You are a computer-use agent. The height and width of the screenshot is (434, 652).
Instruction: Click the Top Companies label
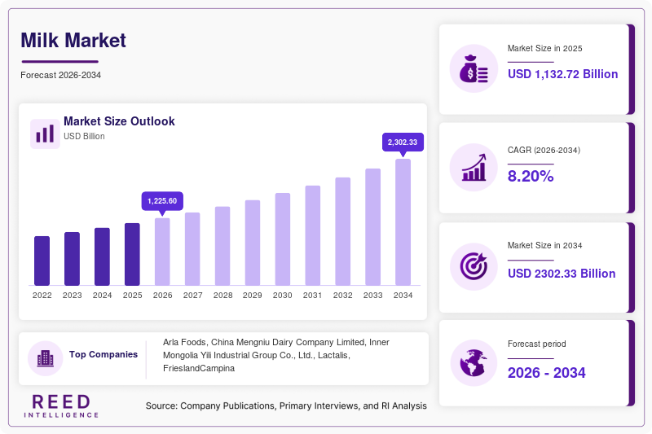pos(104,354)
